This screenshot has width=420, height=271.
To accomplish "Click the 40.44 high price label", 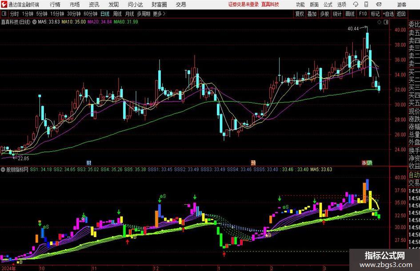I will pos(353,28).
